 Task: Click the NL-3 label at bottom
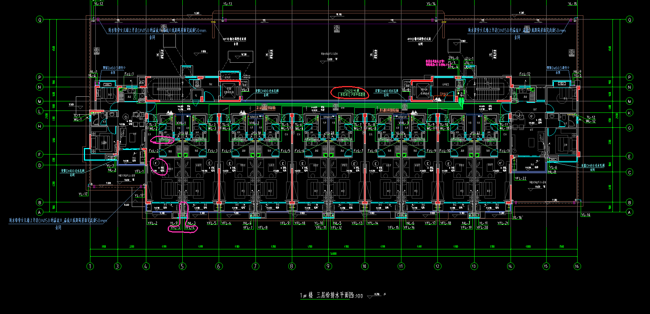[x=191, y=223]
